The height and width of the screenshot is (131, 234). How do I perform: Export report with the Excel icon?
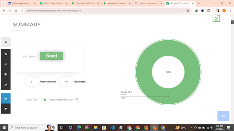(216, 18)
